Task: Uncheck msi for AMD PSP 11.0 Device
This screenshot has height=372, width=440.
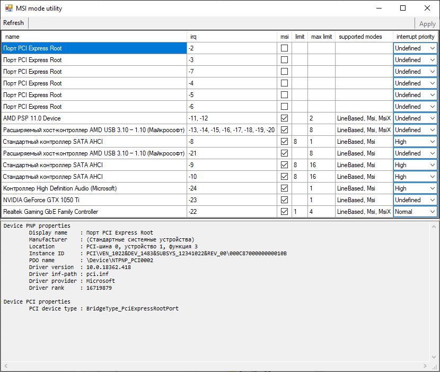Action: [x=284, y=118]
